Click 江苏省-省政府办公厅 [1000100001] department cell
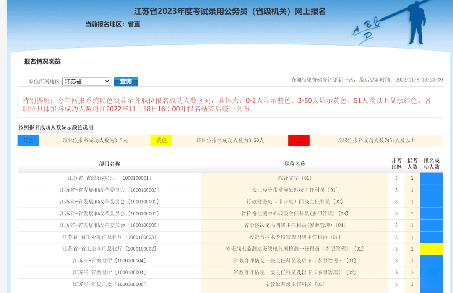The image size is (453, 293). click(109, 178)
